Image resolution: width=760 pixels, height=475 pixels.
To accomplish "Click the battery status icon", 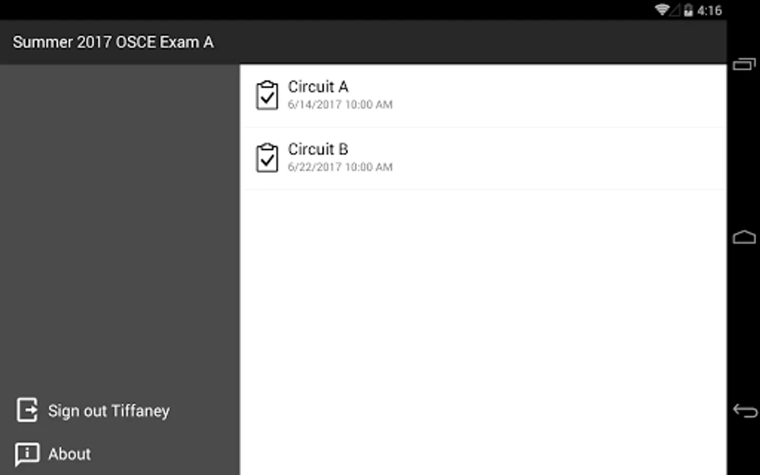I will (688, 10).
